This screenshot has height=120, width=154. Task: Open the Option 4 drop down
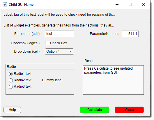[x=59, y=52]
